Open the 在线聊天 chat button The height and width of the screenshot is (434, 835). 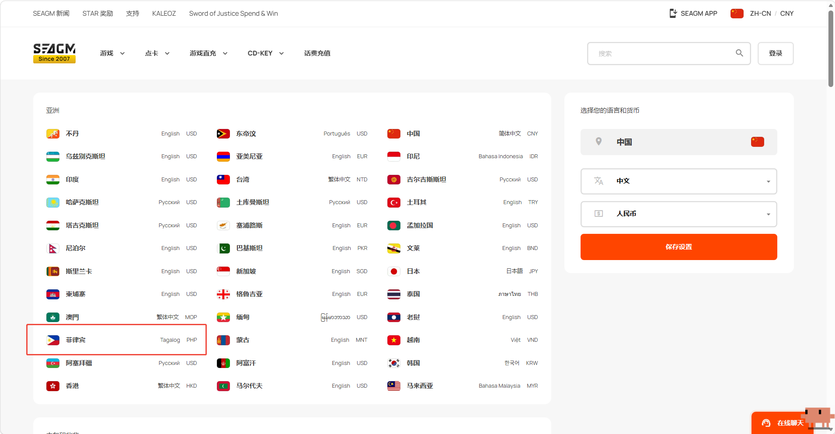point(783,423)
